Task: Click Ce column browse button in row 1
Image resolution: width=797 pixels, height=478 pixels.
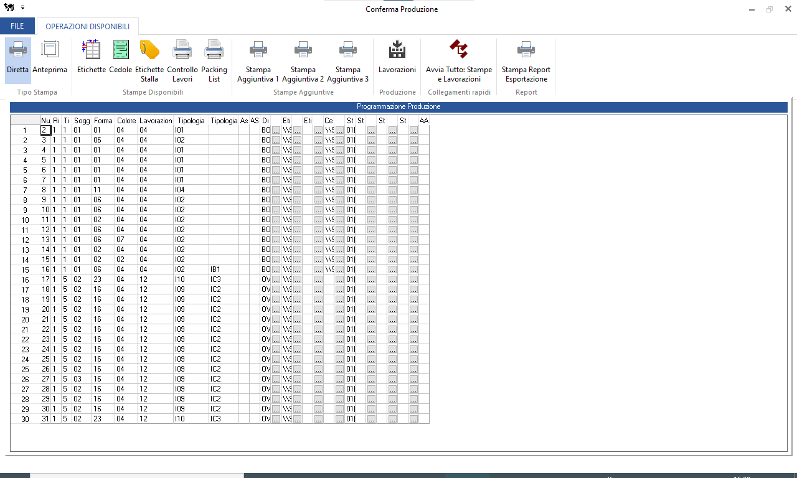Action: tap(340, 130)
